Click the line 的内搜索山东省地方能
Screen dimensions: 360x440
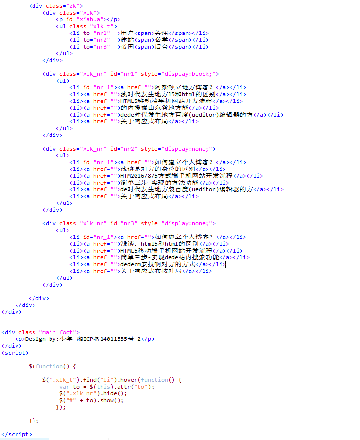pyautogui.click(x=144, y=108)
